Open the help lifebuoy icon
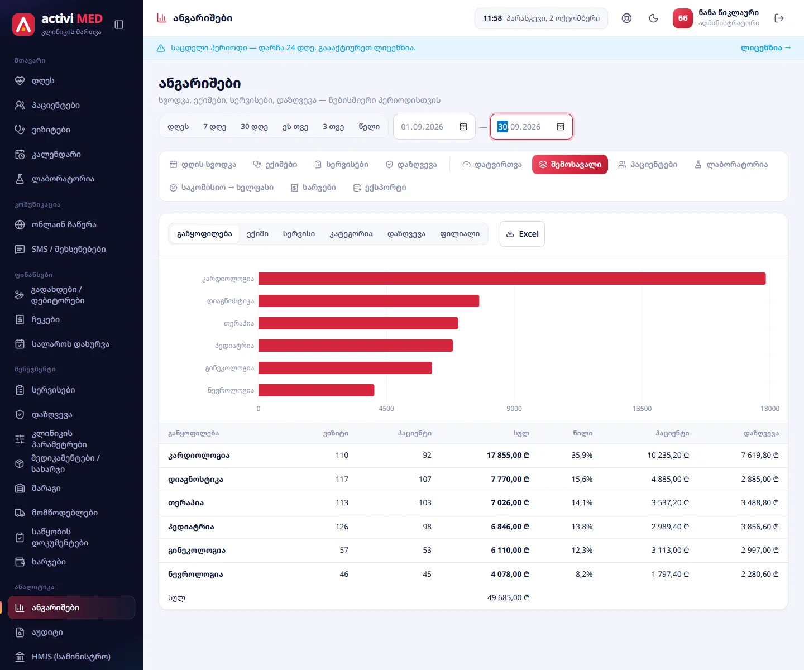804x670 pixels. (x=627, y=18)
